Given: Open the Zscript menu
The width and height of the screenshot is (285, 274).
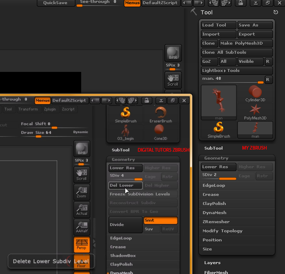Looking at the screenshot, I should point(68,109).
